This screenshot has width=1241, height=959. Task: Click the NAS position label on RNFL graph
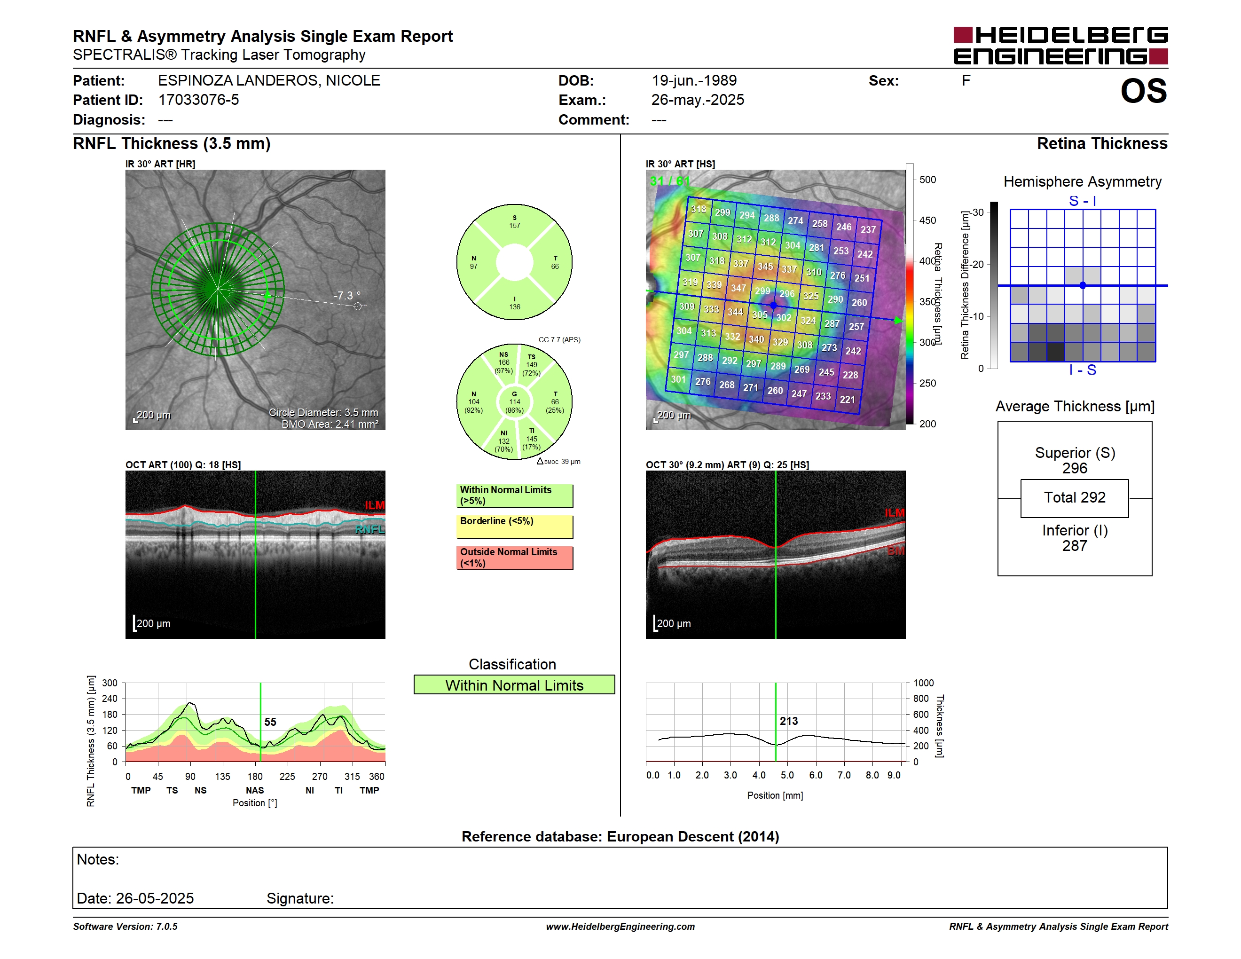click(255, 790)
